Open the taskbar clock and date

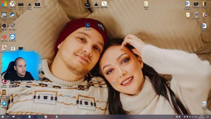tap(201, 117)
